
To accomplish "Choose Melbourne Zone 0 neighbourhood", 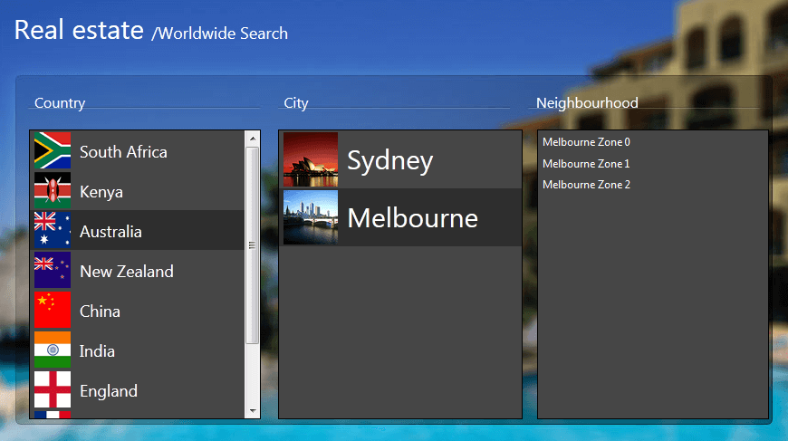I will tap(586, 142).
